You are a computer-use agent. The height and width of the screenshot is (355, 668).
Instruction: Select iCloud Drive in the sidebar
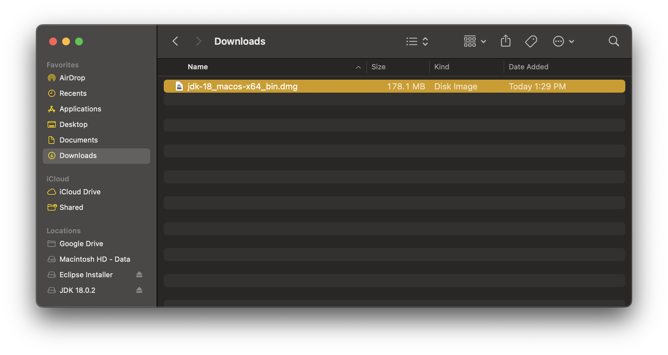click(x=80, y=192)
